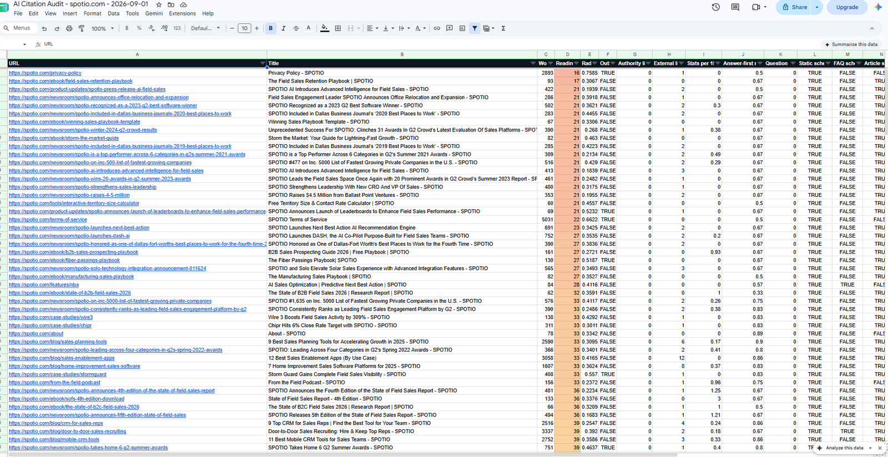Open the Insert menu

click(x=70, y=13)
